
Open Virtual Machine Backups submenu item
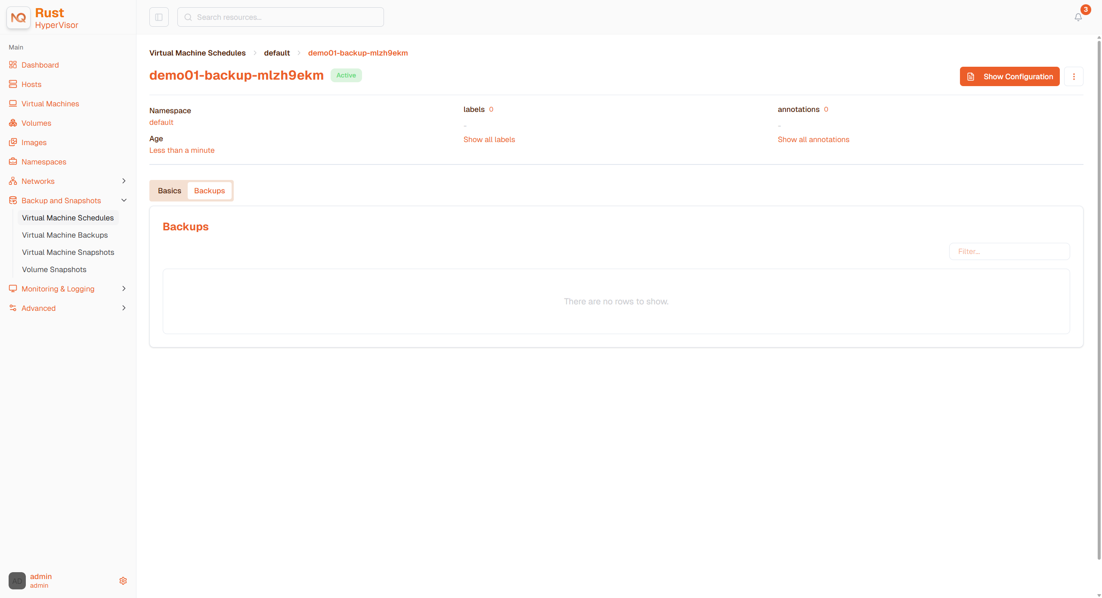coord(65,235)
